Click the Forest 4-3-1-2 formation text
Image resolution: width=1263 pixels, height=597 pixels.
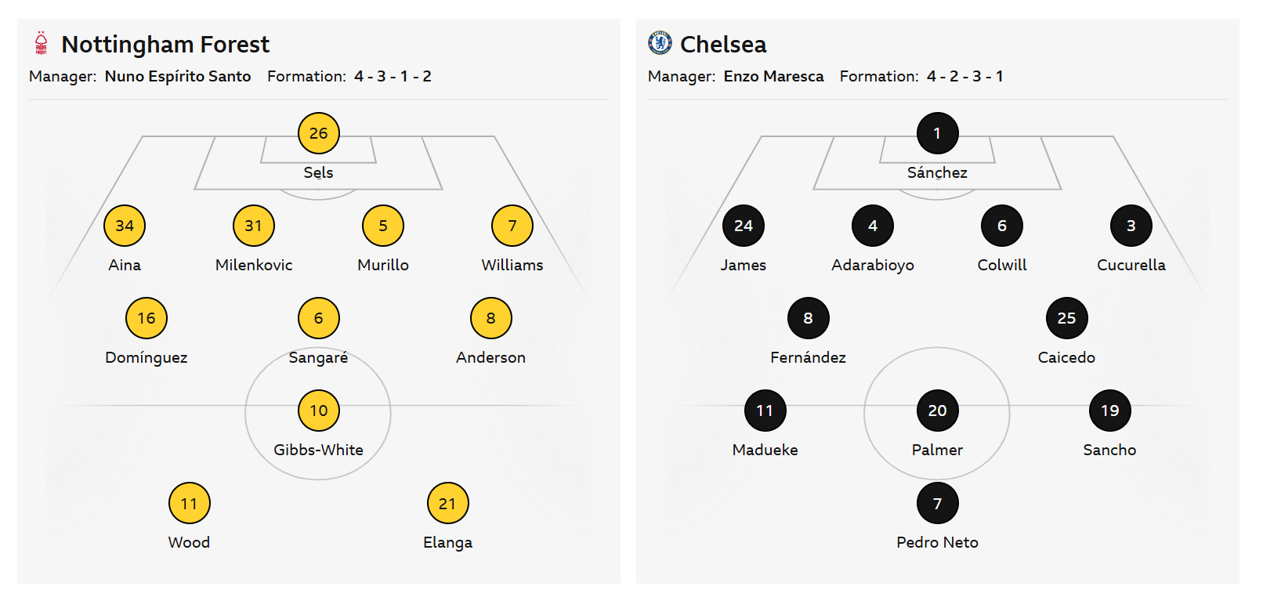[393, 76]
